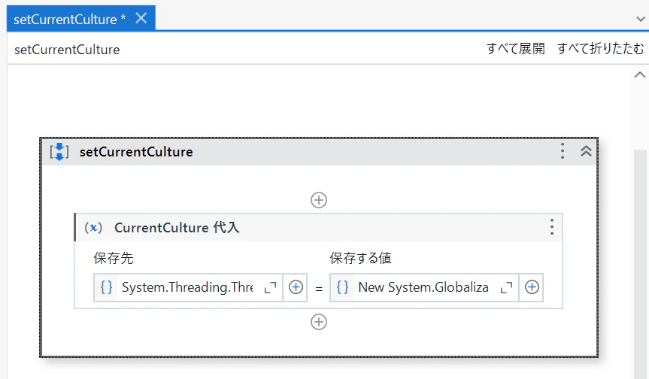Viewport: 649px width, 379px height.
Task: Add activity below CurrentCulture assign
Action: [319, 322]
